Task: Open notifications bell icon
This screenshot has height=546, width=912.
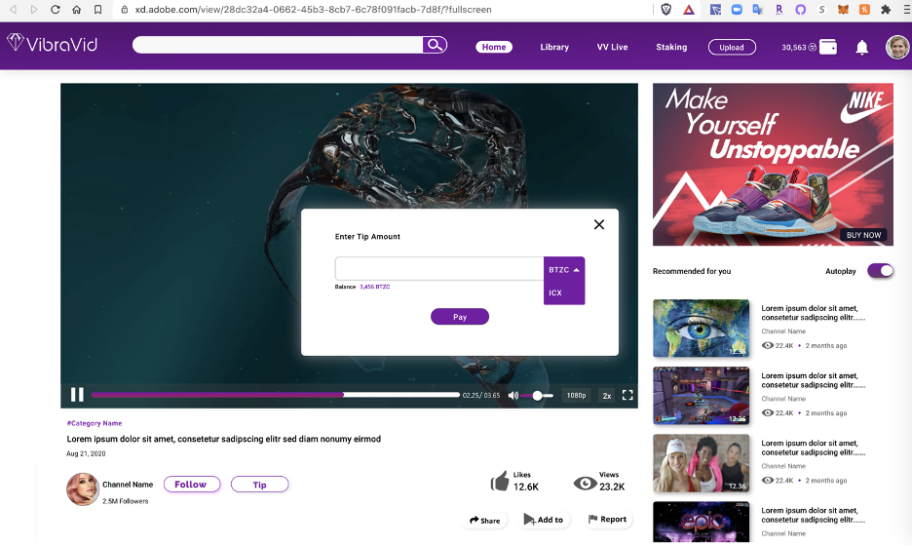Action: (861, 47)
